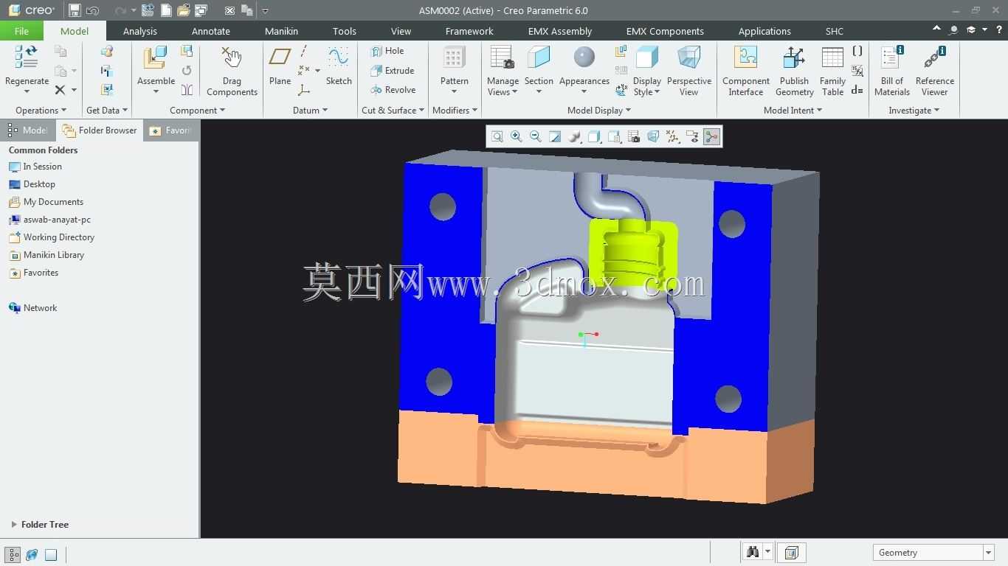Click Refit icon in graphics toolbar
Image resolution: width=1008 pixels, height=566 pixels.
point(497,136)
